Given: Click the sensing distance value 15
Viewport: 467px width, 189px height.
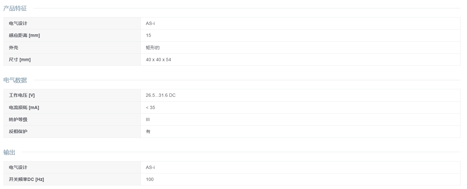Looking at the screenshot, I should click(148, 35).
